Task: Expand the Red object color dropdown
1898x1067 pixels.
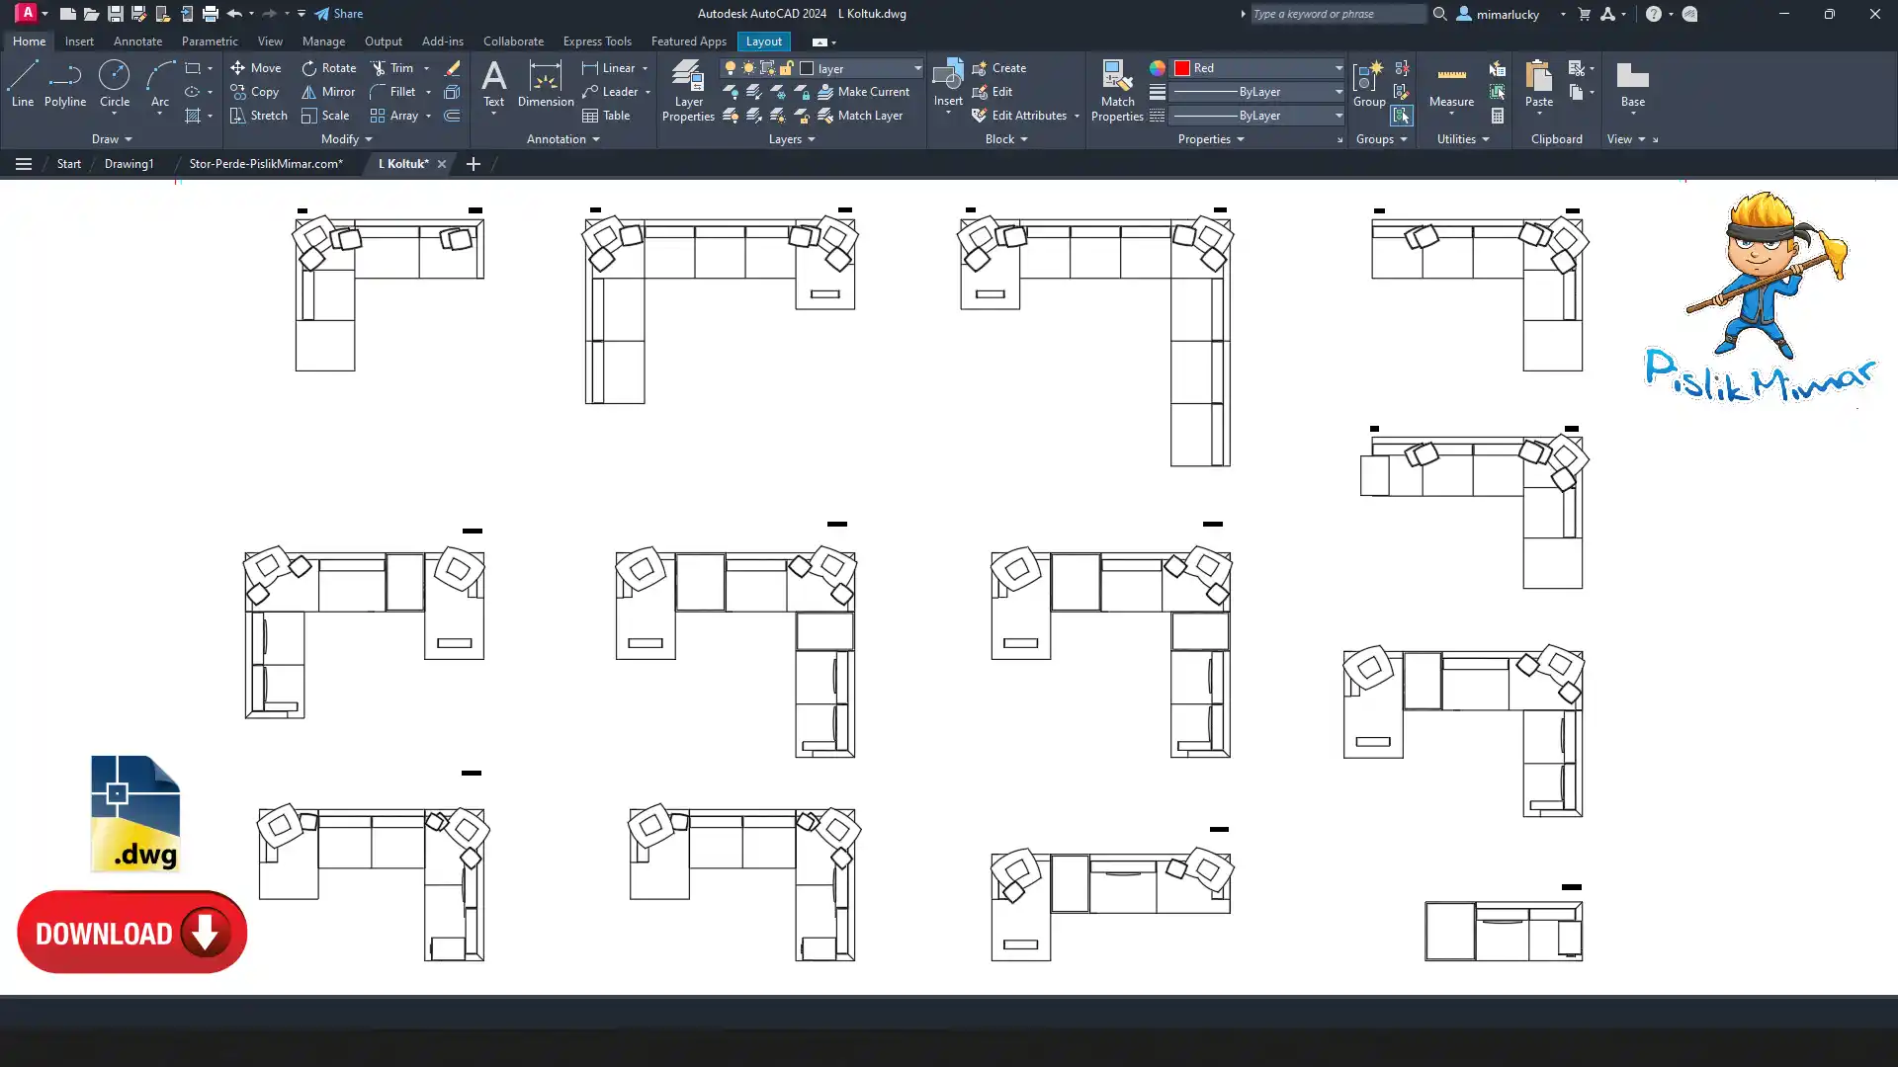Action: (1338, 68)
